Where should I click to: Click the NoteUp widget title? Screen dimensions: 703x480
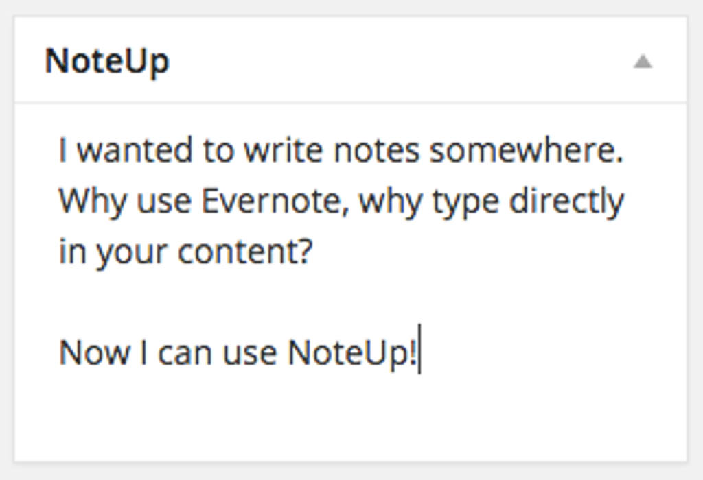coord(107,62)
